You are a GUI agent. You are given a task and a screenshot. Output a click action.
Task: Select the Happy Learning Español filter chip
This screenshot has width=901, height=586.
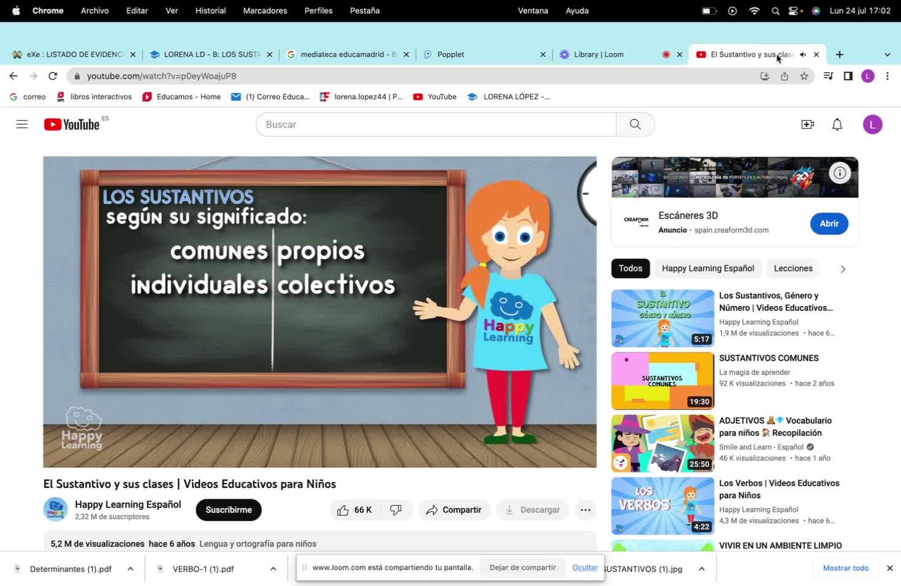(708, 268)
